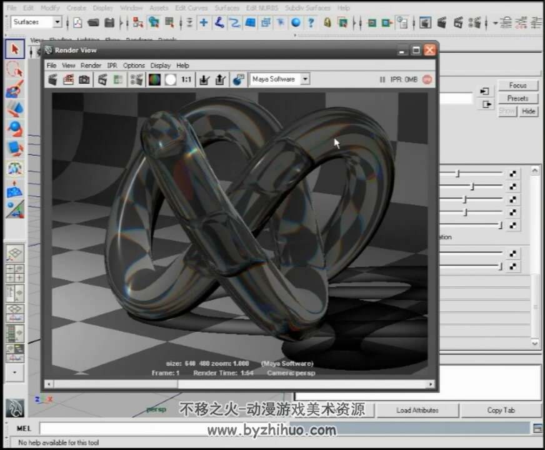Open the File menu in Render View
This screenshot has width=545, height=450.
pyautogui.click(x=51, y=66)
